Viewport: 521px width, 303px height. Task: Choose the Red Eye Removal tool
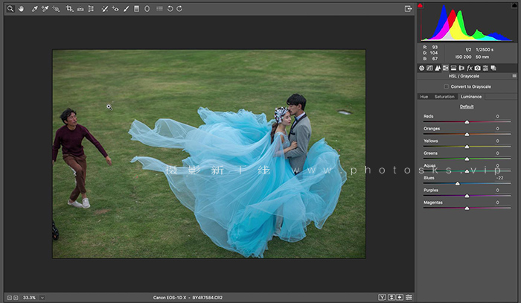click(115, 9)
